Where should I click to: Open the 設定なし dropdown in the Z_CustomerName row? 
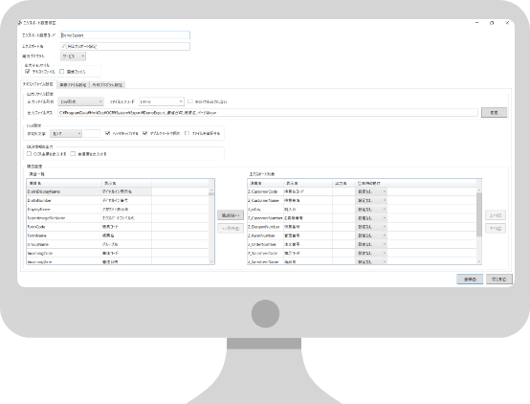click(371, 200)
